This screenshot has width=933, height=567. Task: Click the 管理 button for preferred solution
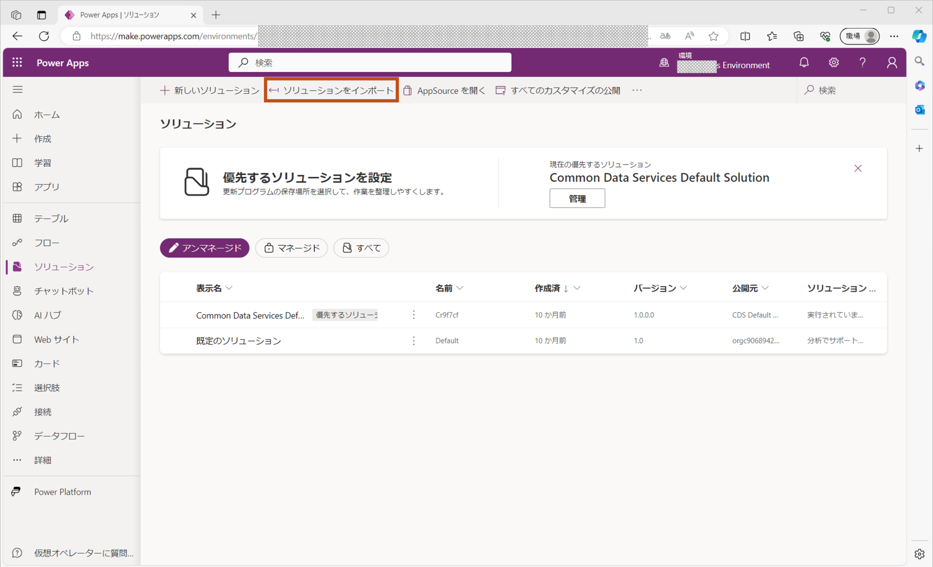(x=577, y=198)
